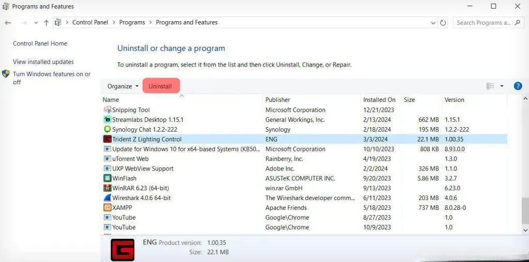The height and width of the screenshot is (262, 529).
Task: Navigate up with the Up arrow
Action: [46, 23]
